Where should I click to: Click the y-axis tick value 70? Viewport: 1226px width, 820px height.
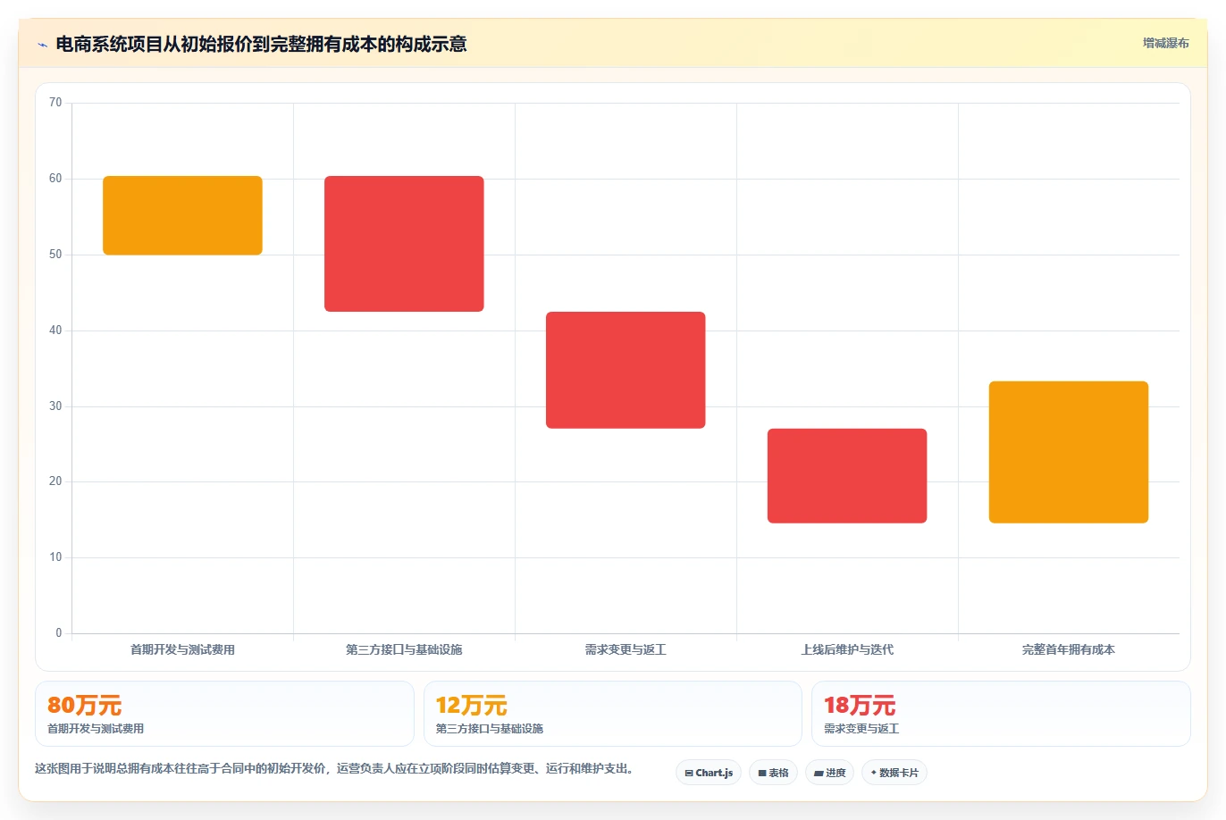(x=55, y=103)
